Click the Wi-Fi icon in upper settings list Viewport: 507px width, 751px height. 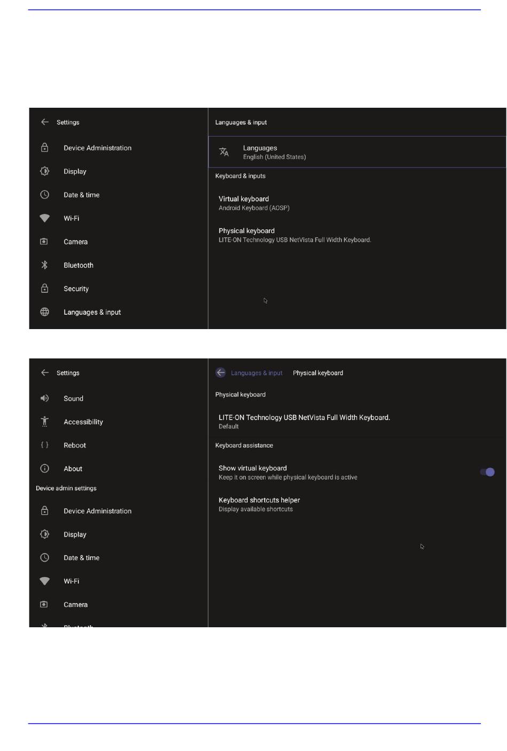[45, 218]
